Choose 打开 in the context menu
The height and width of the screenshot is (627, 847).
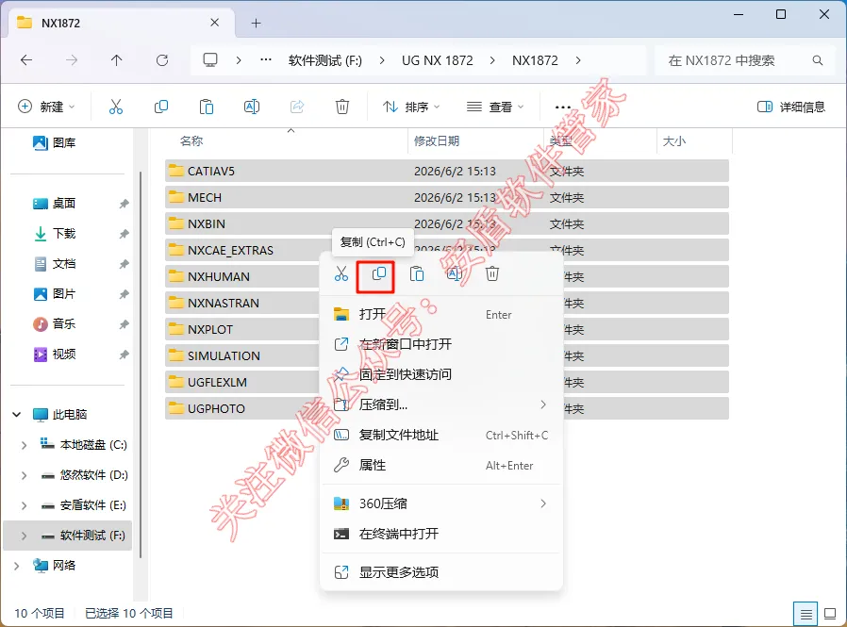(440, 314)
